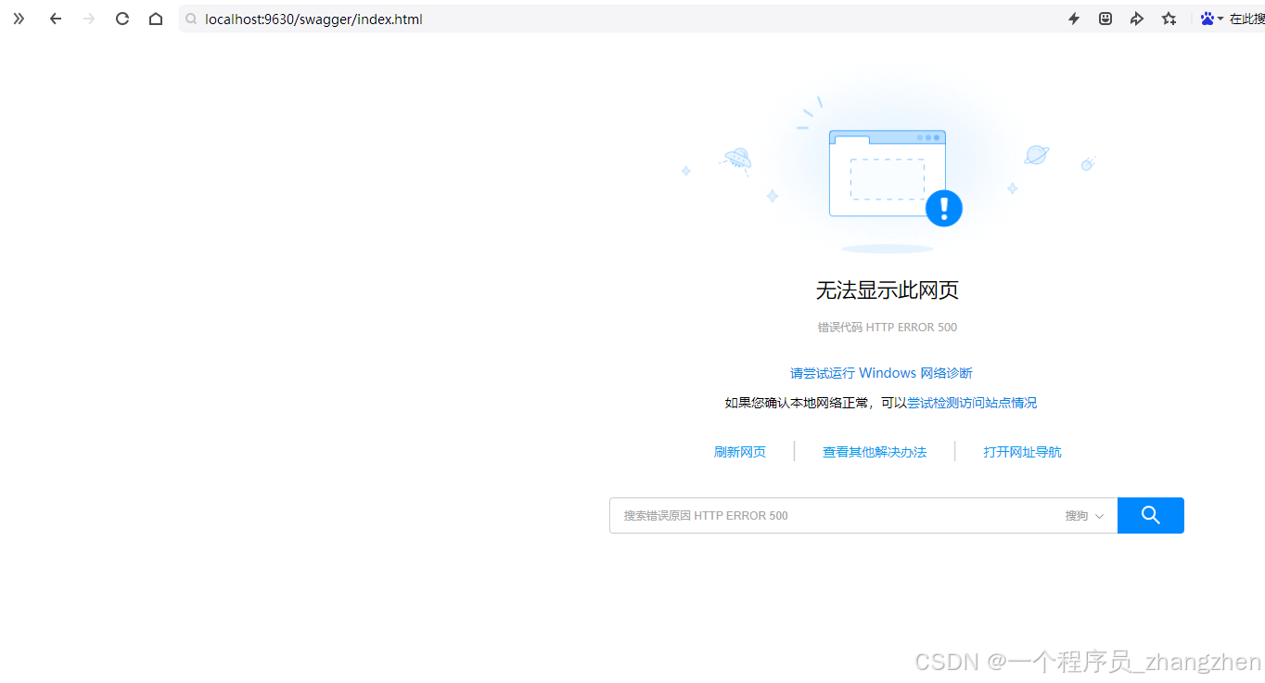Open the 搜狗 search engine dropdown
Image resolution: width=1265 pixels, height=683 pixels.
[x=1083, y=515]
